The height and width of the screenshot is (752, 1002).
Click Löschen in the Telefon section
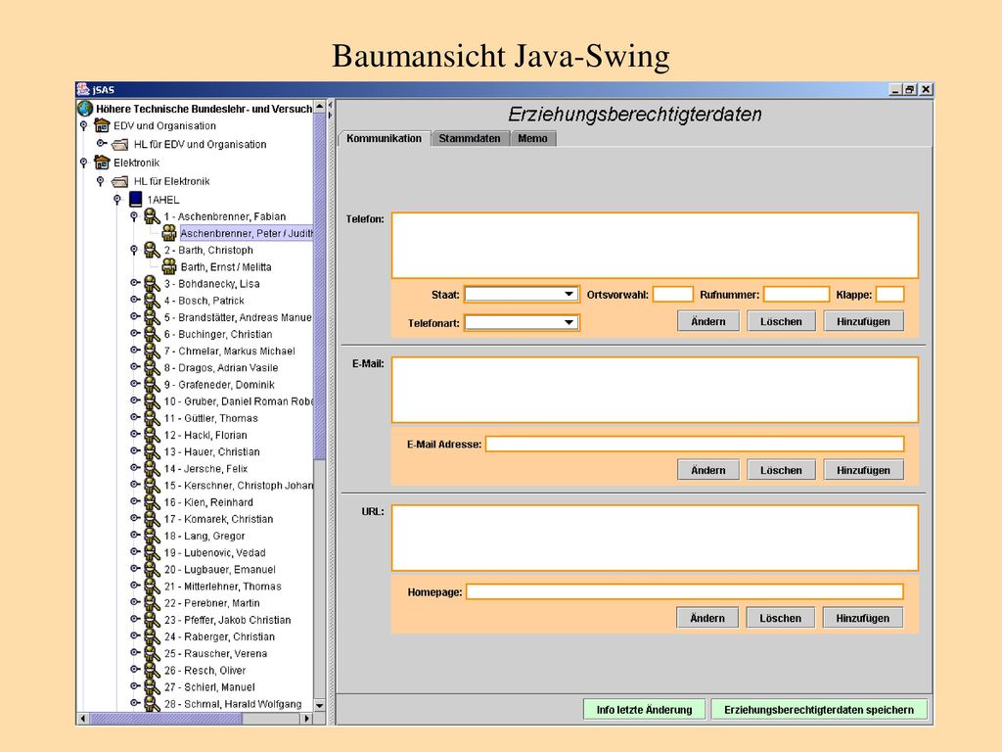[781, 321]
